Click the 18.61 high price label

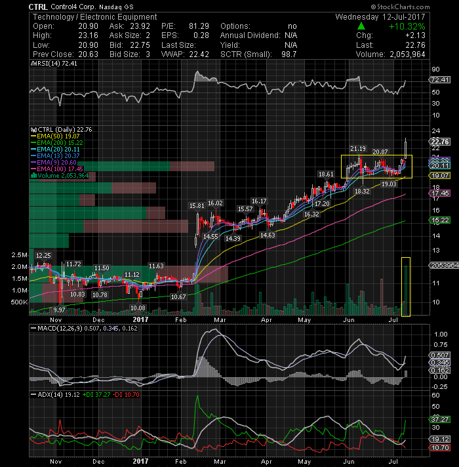(x=326, y=174)
